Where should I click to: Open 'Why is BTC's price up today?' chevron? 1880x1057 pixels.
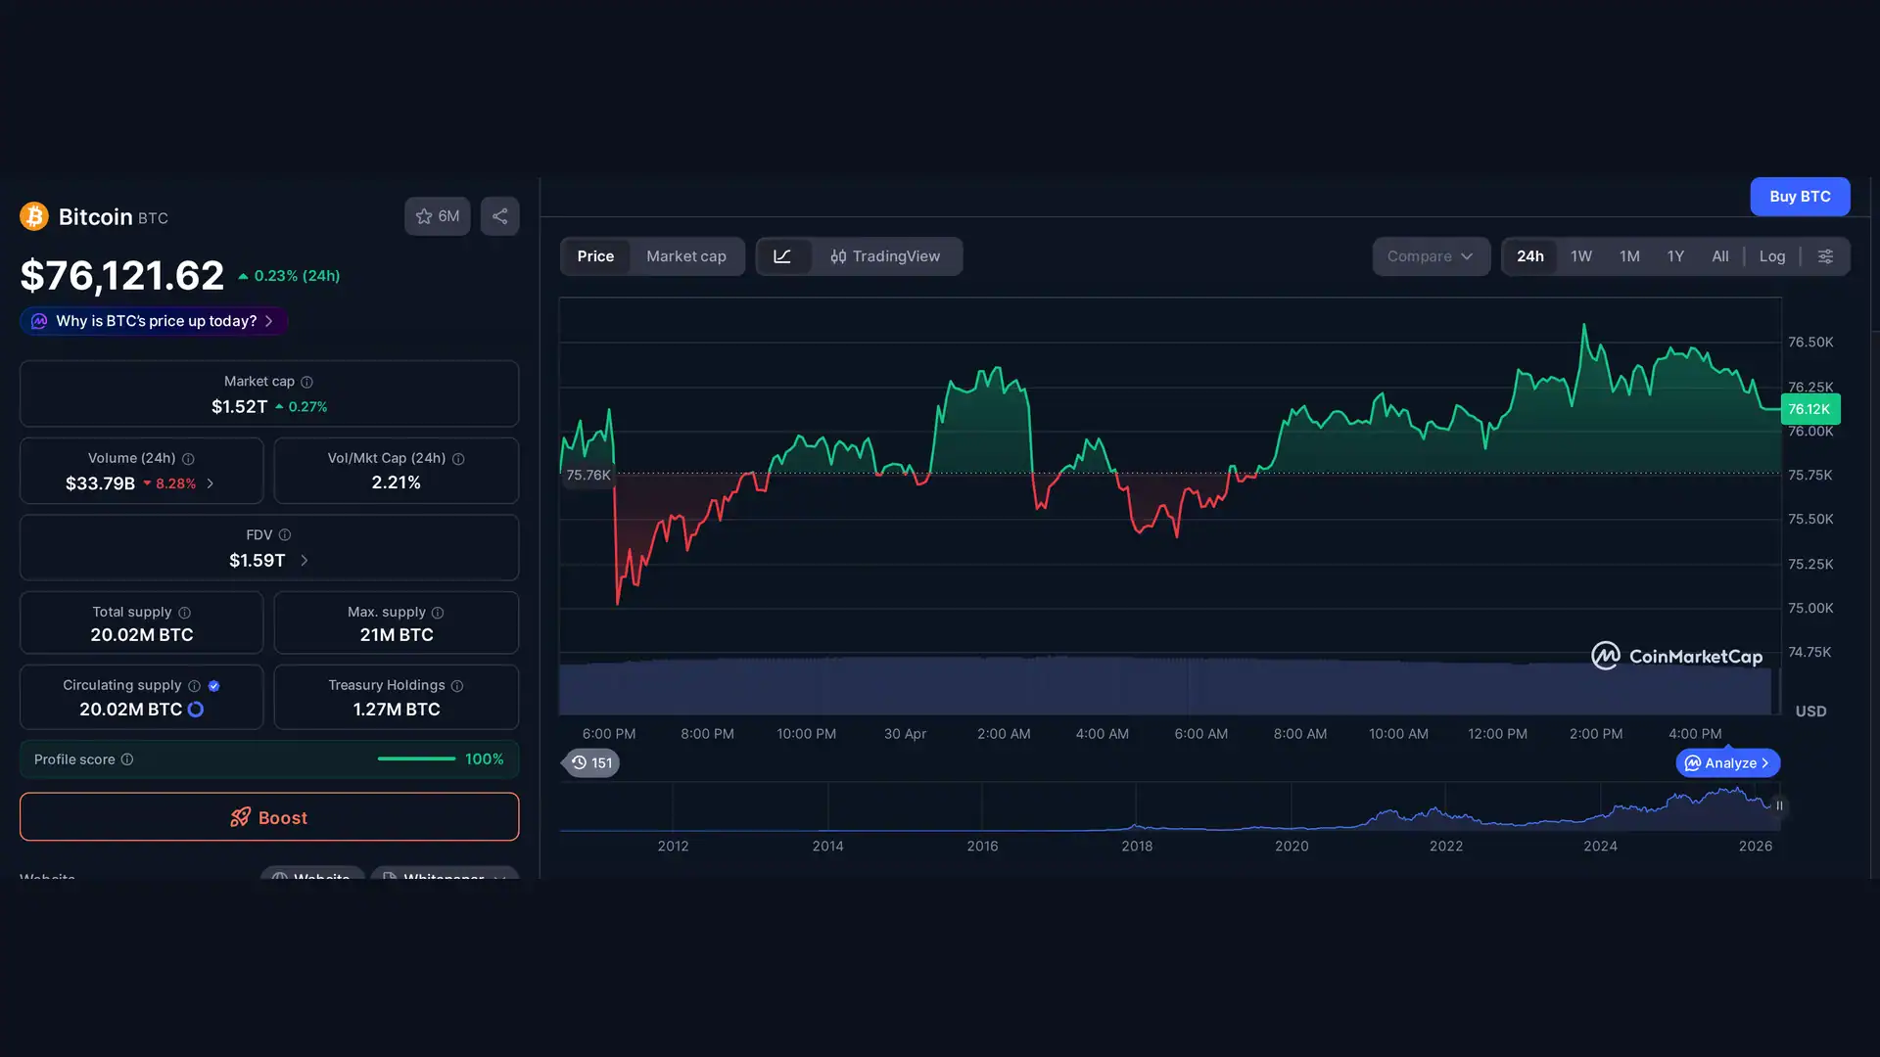pyautogui.click(x=269, y=321)
